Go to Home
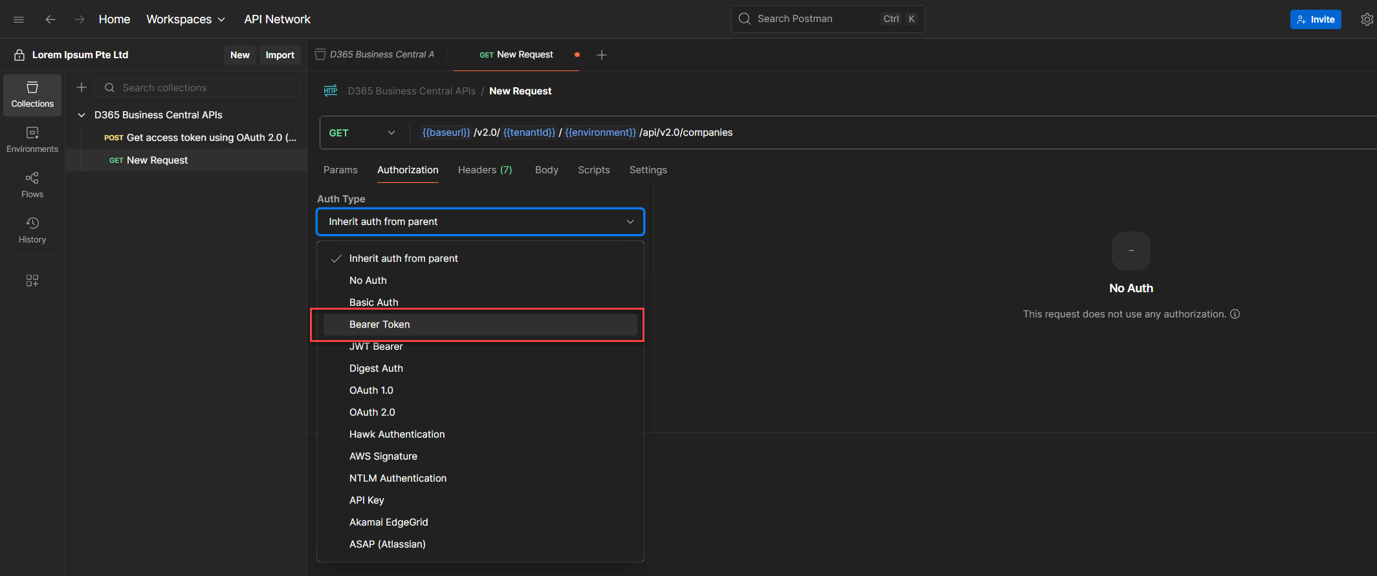The height and width of the screenshot is (576, 1377). (115, 19)
